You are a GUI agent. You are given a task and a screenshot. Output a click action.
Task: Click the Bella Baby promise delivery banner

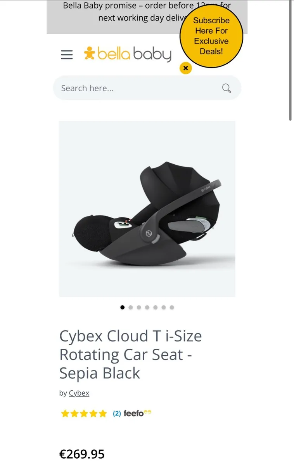[147, 17]
